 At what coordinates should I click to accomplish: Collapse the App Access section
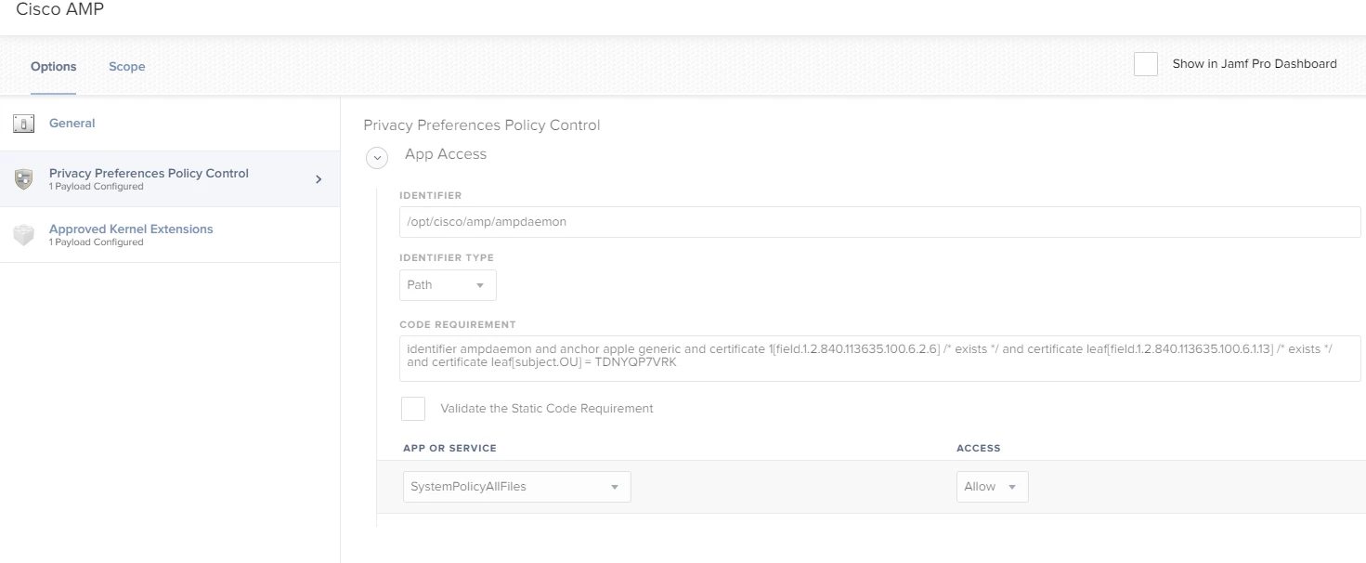tap(377, 158)
